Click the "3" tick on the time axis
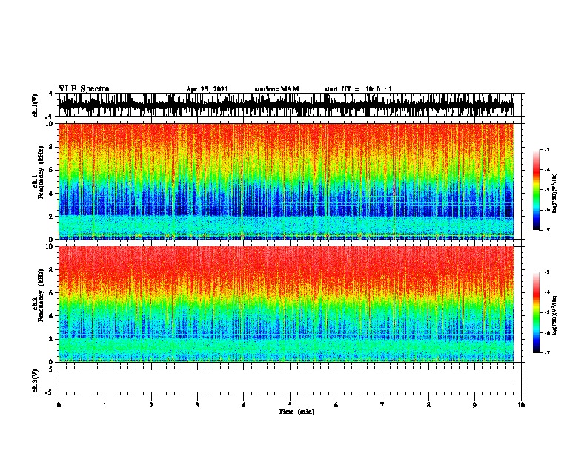Viewport: 587px width, 454px height. (197, 405)
